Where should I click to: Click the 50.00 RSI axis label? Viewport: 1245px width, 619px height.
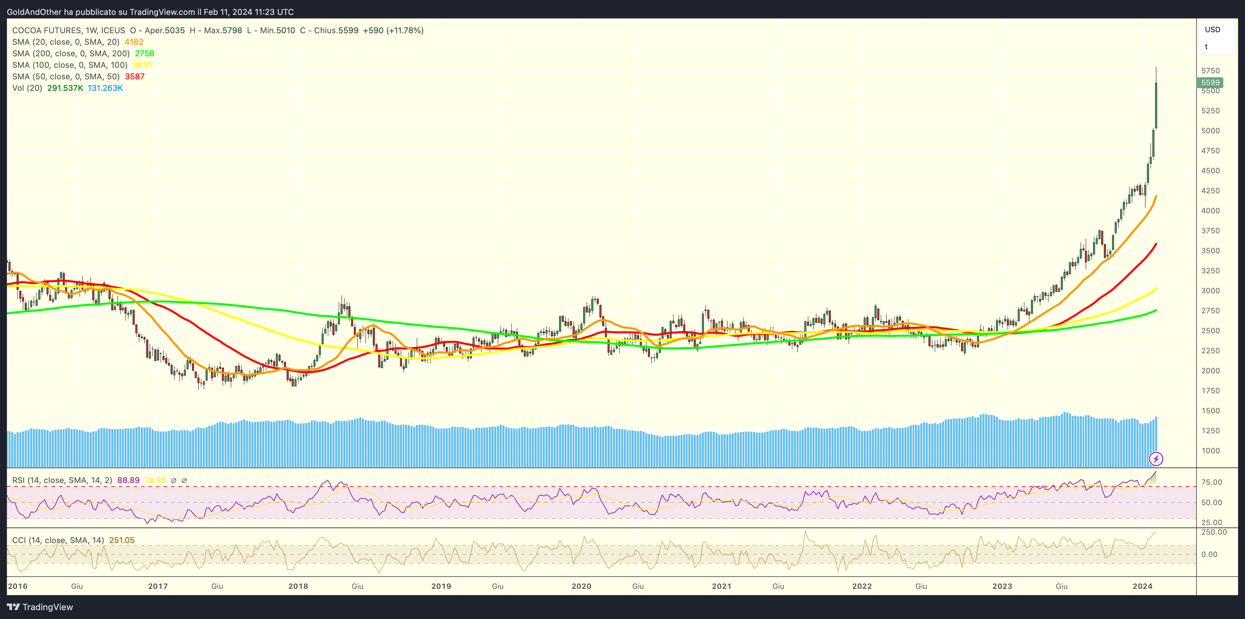(1212, 503)
